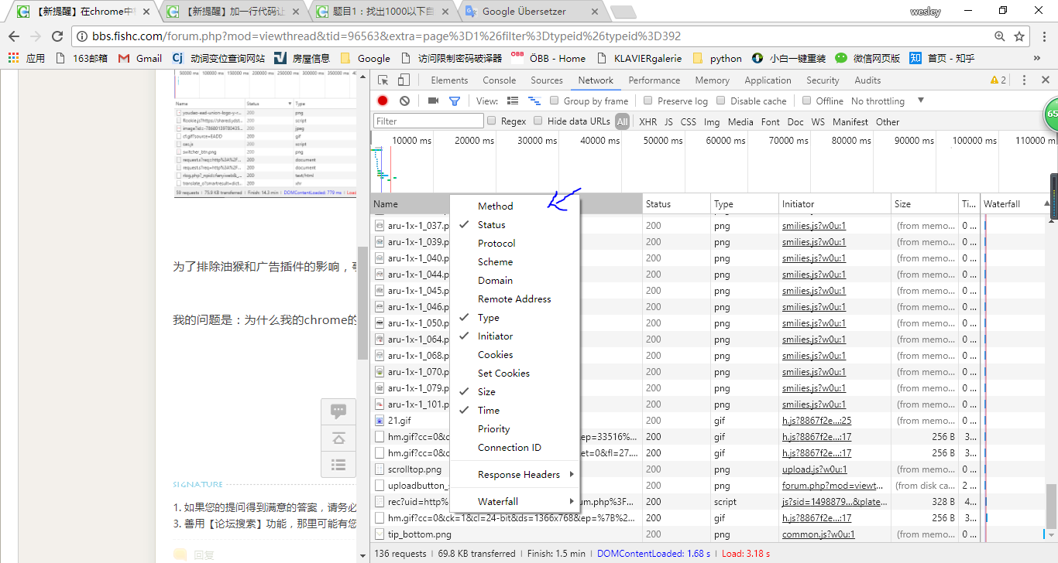Toggle the Disable cache checkbox
The image size is (1058, 563).
point(721,101)
